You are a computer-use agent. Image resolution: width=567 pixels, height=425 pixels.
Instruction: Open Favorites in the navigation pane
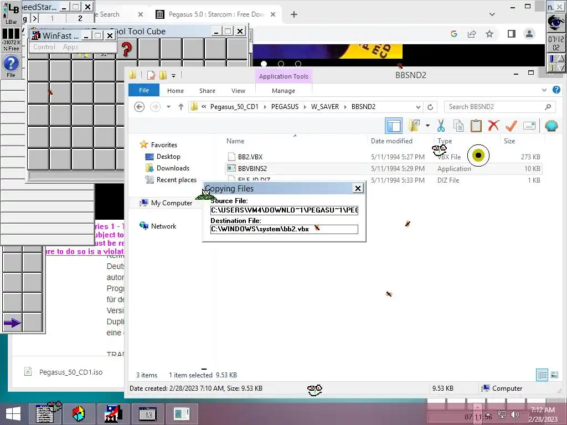pyautogui.click(x=164, y=144)
